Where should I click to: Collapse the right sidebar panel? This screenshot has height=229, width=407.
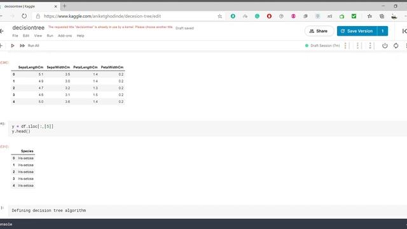404,31
